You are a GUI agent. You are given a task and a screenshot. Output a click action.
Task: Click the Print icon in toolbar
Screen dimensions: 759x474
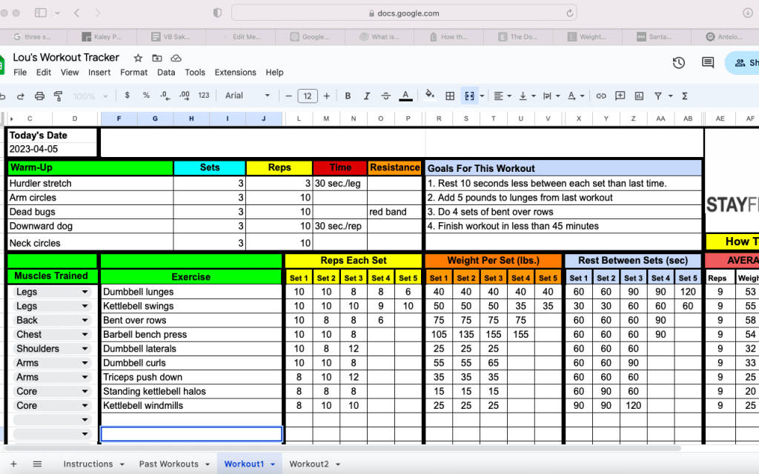[x=40, y=96]
